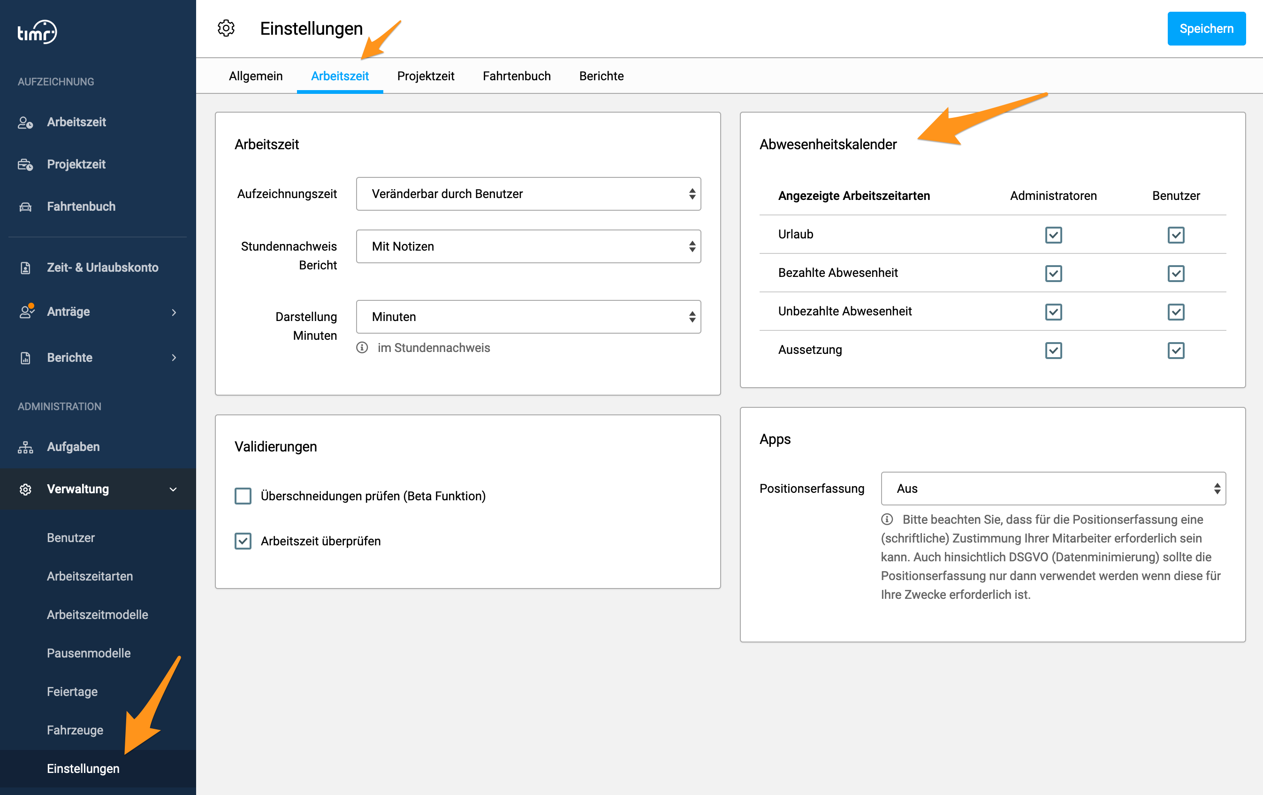Screen dimensions: 1263x795
Task: Toggle Unbezahlte Abwesenheit for Administratoren
Action: [1053, 312]
